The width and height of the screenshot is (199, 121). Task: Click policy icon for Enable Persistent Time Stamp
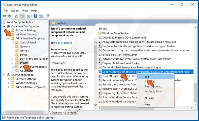[x=100, y=55]
